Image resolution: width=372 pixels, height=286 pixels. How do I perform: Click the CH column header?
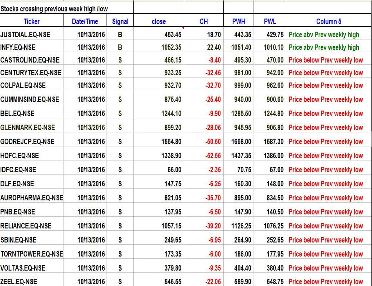coord(204,21)
